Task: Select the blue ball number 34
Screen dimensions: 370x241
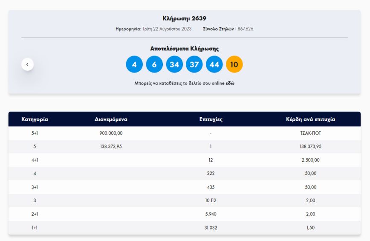Action: click(174, 65)
